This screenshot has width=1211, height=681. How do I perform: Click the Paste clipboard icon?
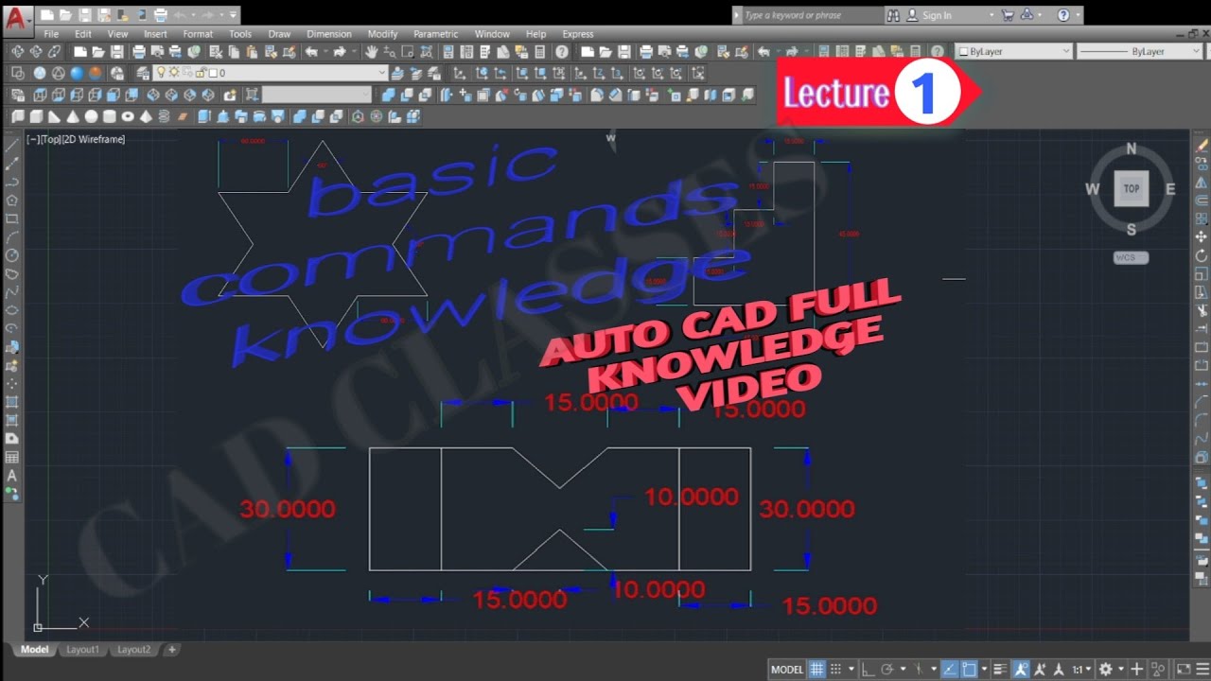(252, 51)
